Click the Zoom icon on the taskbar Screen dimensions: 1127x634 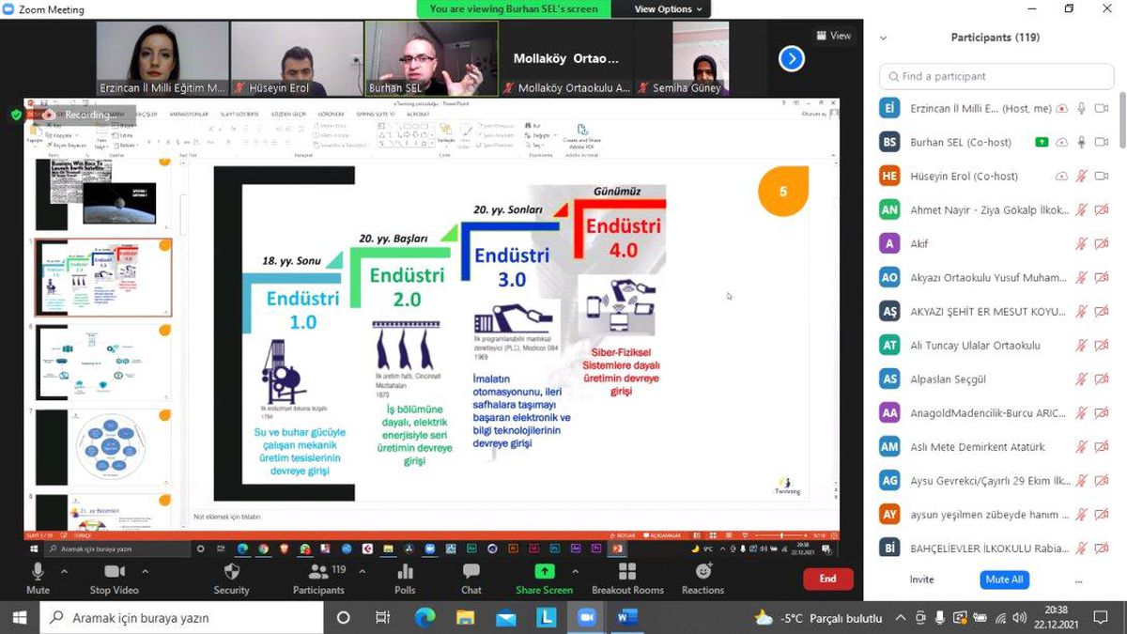pos(587,617)
